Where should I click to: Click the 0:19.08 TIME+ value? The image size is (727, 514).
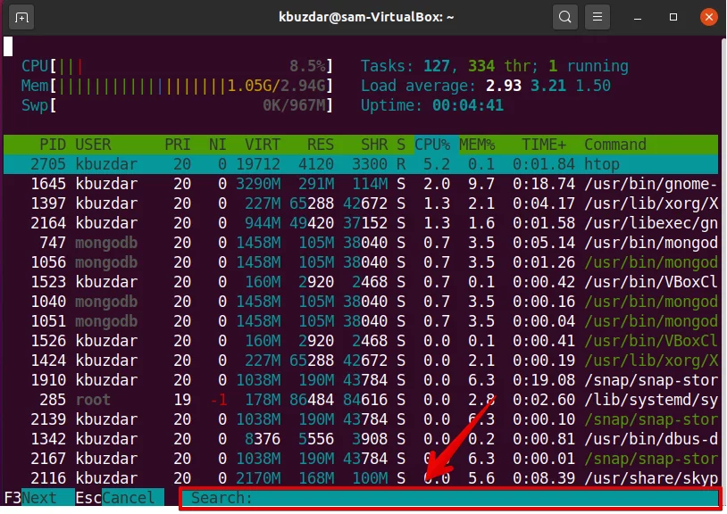544,380
